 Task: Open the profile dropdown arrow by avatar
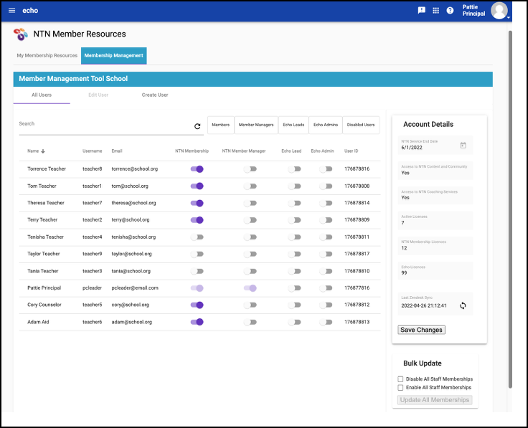point(508,16)
